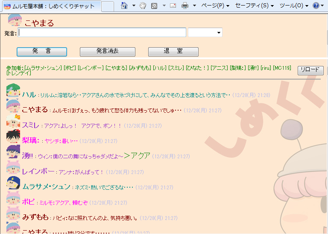This screenshot has width=328, height=234.
Task: Click ハル's message about リルム and 溶岩
Action: pos(135,95)
